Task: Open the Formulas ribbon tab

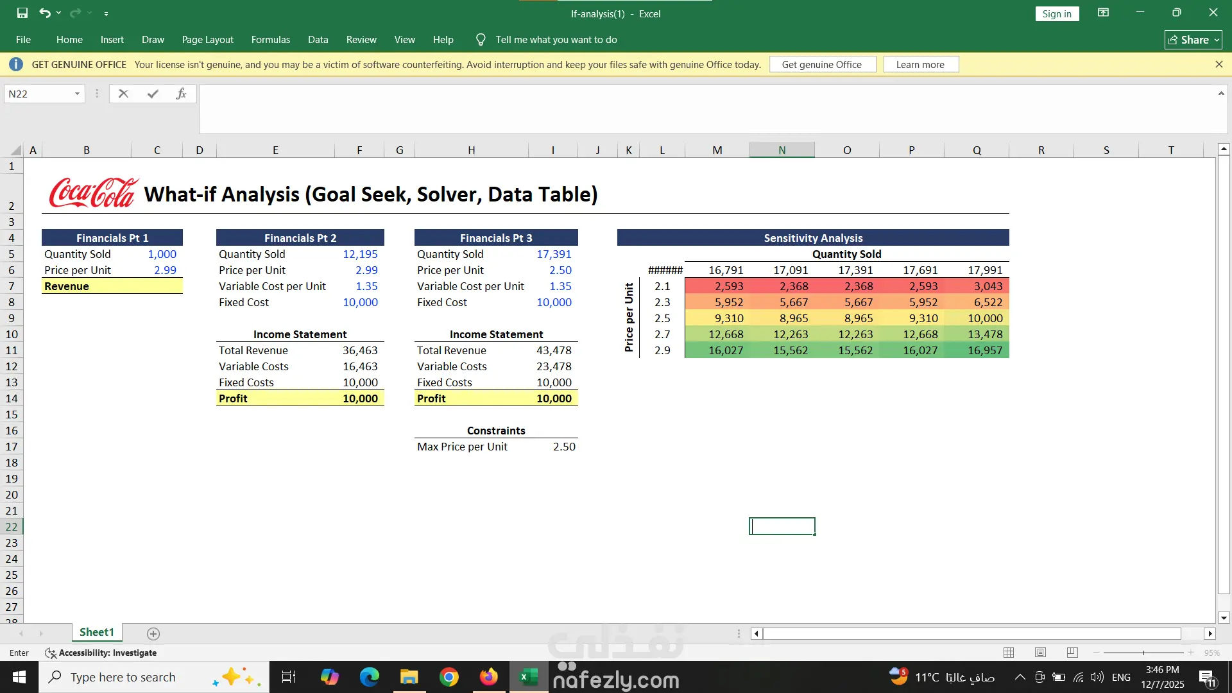Action: point(270,40)
